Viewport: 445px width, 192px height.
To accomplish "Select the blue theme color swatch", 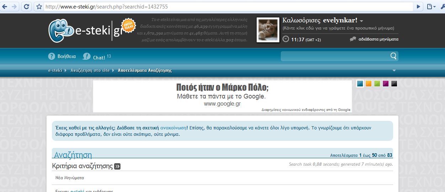I will (360, 84).
